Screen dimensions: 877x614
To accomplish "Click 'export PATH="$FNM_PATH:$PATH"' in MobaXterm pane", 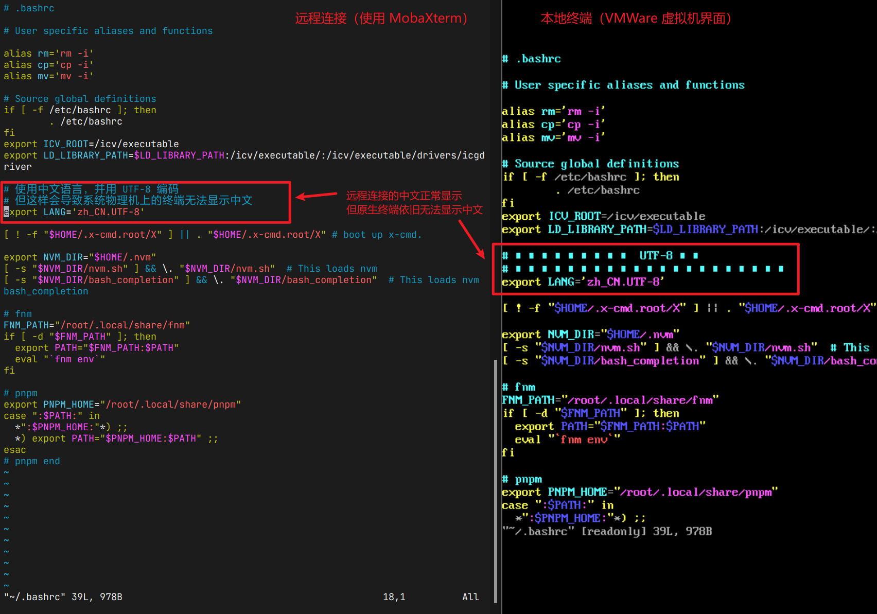I will 97,348.
